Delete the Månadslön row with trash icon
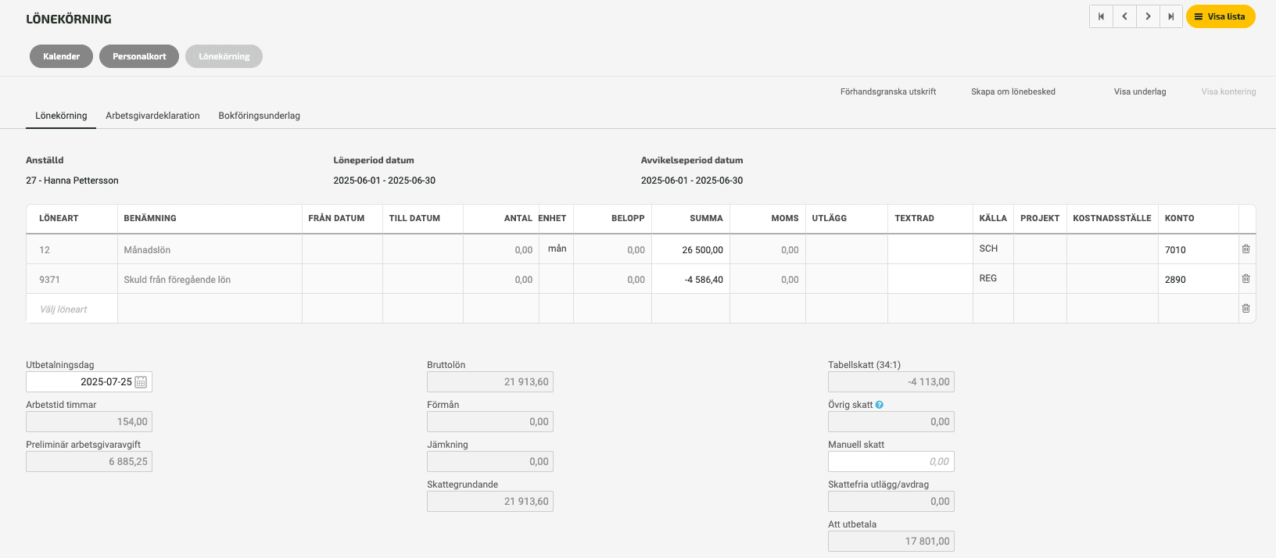 point(1246,249)
